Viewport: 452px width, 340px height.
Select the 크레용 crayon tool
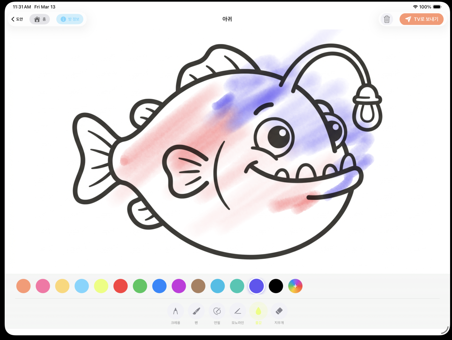(x=175, y=312)
